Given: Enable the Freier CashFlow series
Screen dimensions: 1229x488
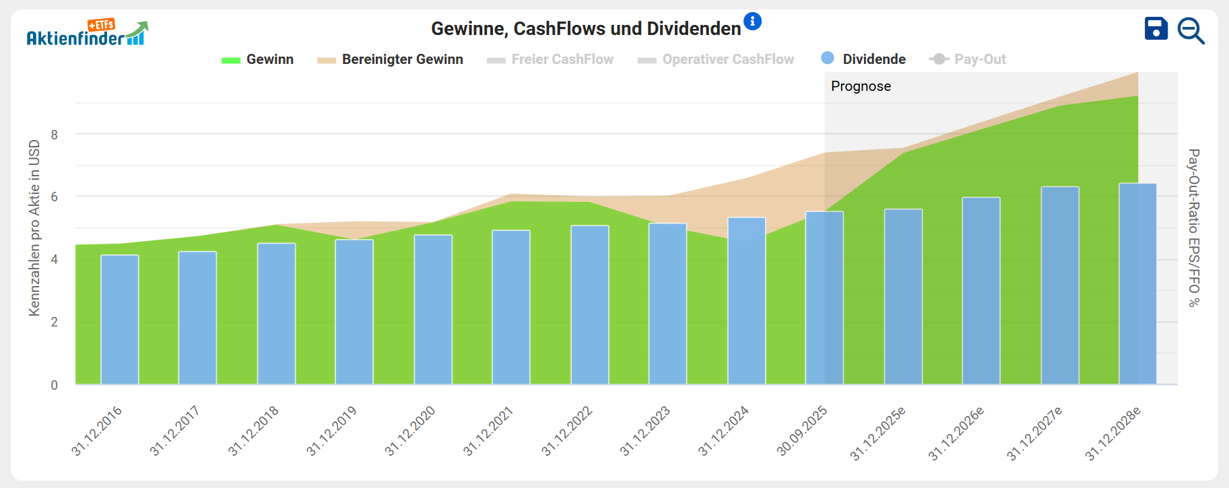Looking at the screenshot, I should pyautogui.click(x=562, y=59).
